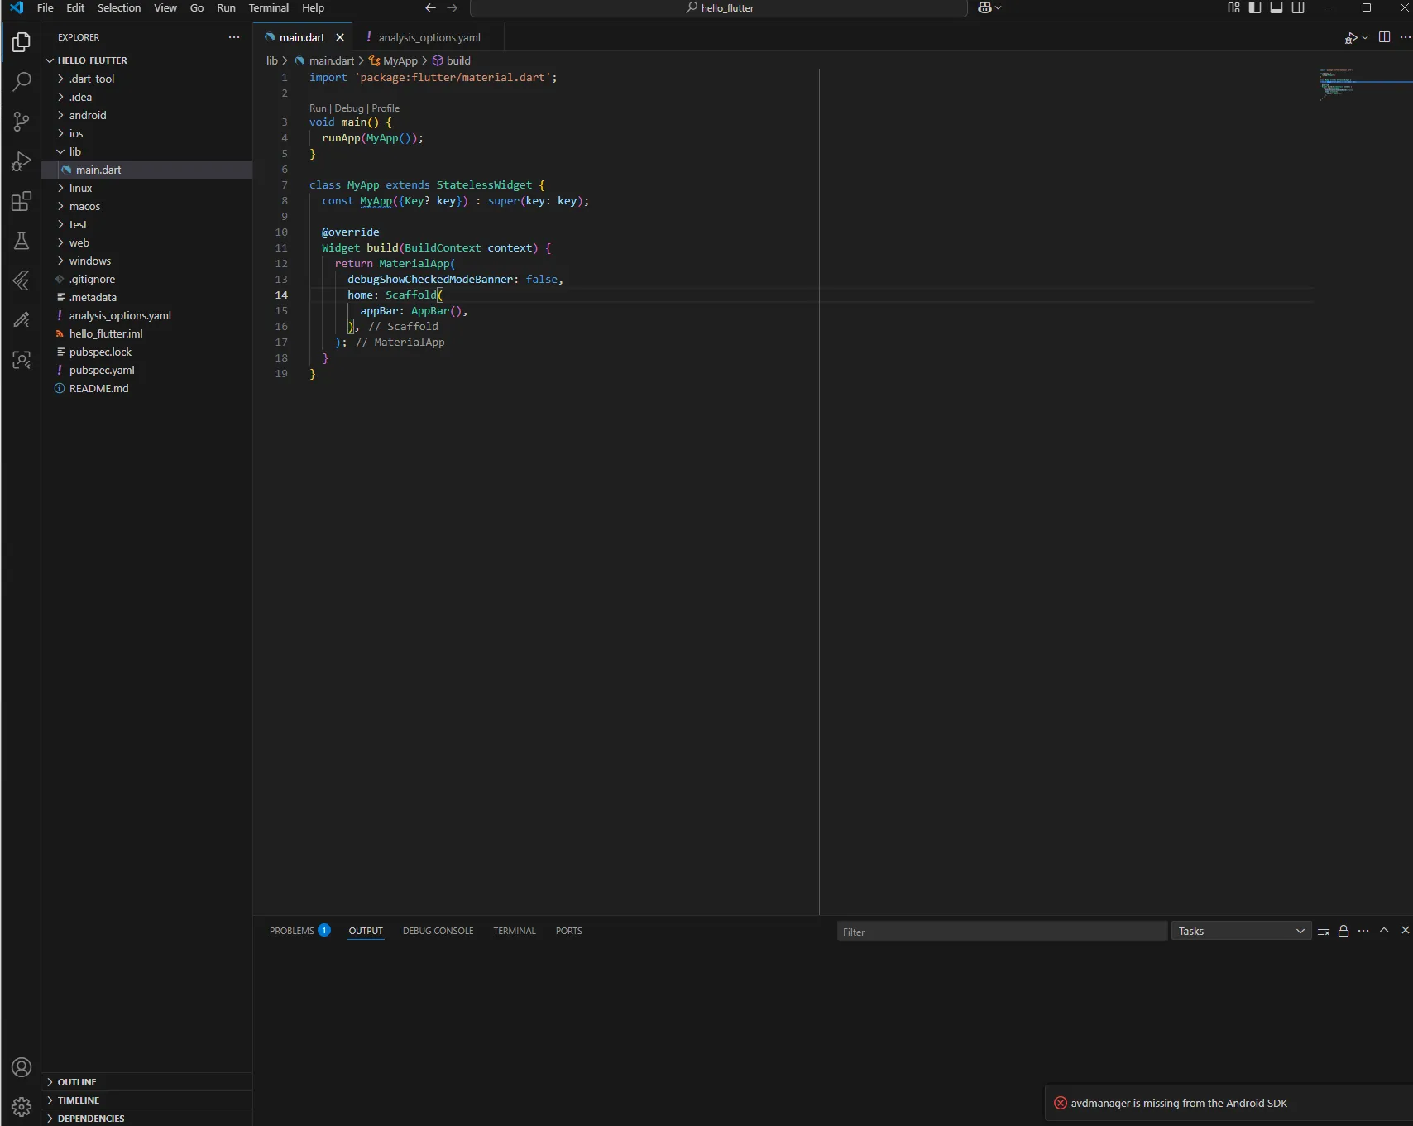
Task: Click the Output Filter input field
Action: tap(1002, 932)
